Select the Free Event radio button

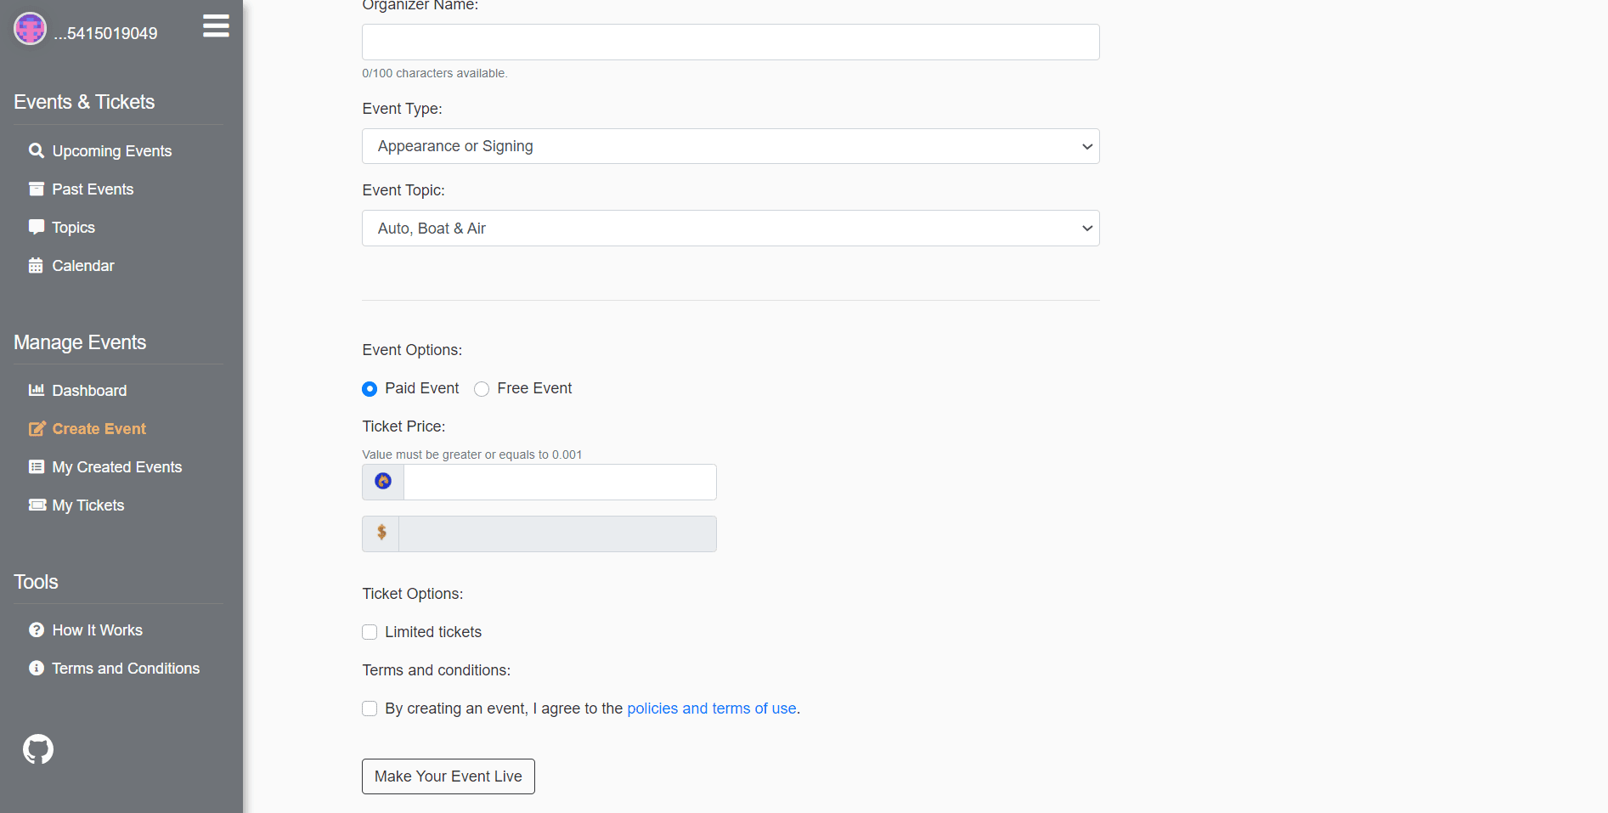[x=482, y=389]
